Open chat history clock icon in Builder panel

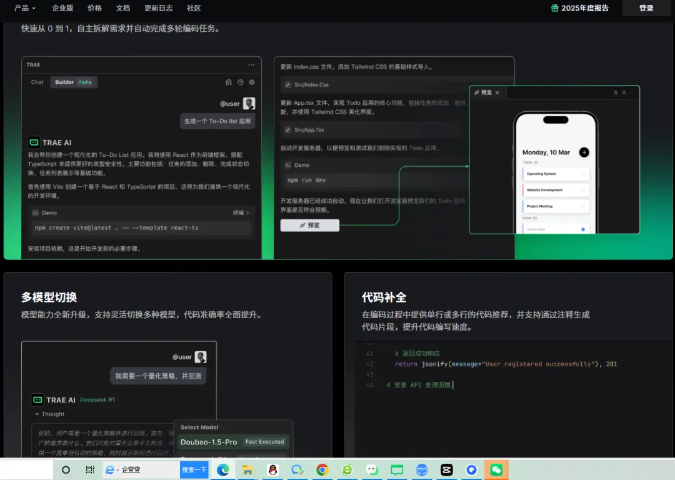point(240,82)
